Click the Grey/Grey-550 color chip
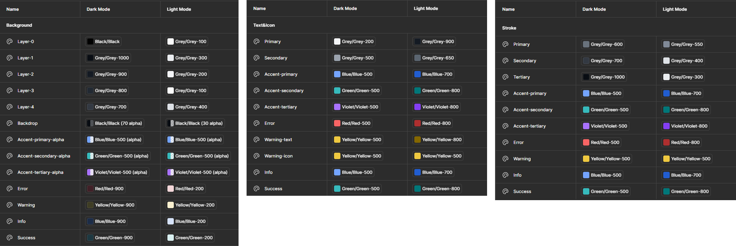Image resolution: width=736 pixels, height=246 pixels. [x=683, y=44]
